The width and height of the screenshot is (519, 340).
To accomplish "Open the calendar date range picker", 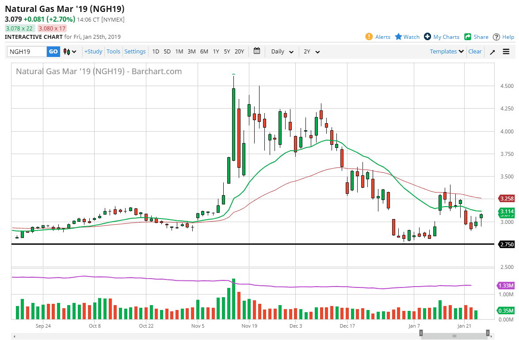I will tap(257, 51).
